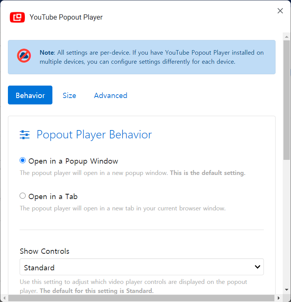
Task: Go to the Advanced tab
Action: (x=110, y=95)
